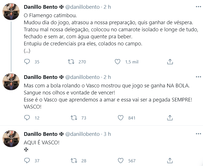Share the 'AQUI É VASCO!' tweet
The width and height of the screenshot is (203, 166).
(170, 161)
